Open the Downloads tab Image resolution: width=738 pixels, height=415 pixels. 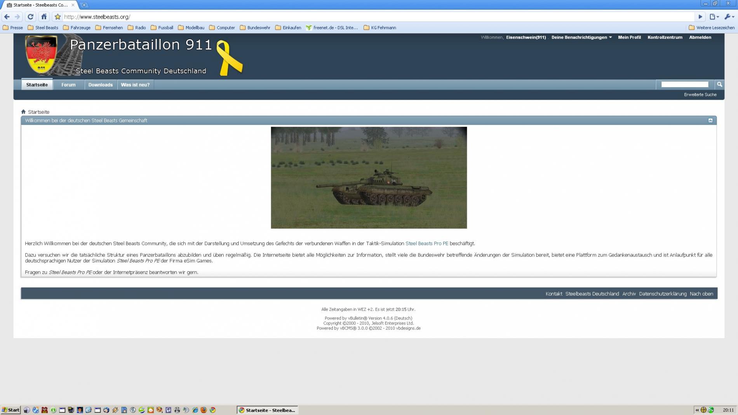click(x=100, y=85)
